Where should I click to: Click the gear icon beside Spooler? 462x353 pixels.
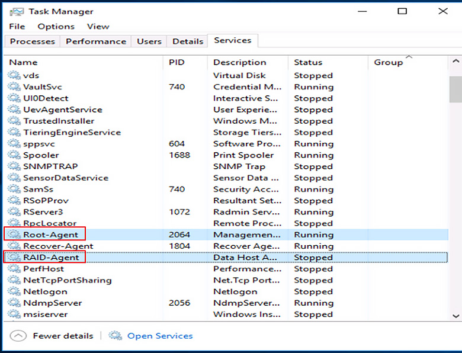pyautogui.click(x=14, y=155)
